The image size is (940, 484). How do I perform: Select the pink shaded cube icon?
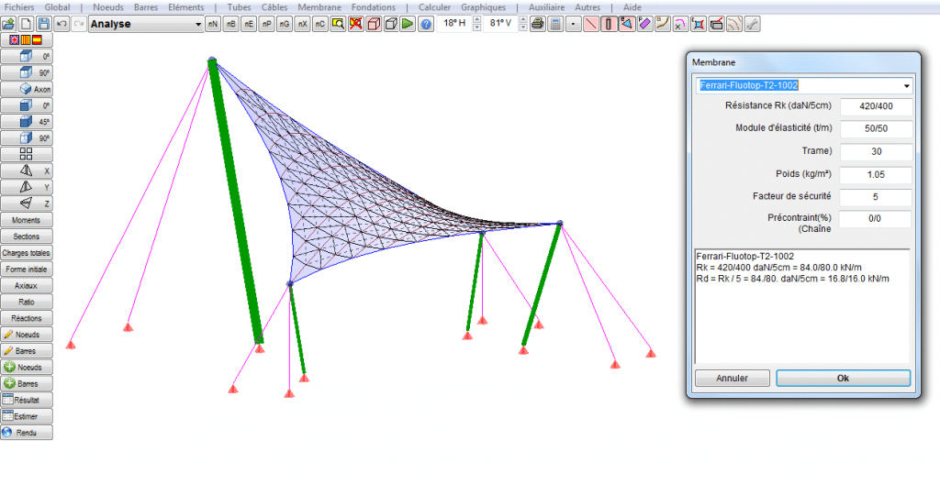point(374,24)
